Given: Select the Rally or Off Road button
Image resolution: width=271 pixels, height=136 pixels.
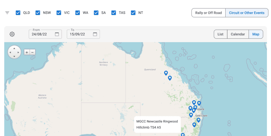Looking at the screenshot, I should click(208, 13).
